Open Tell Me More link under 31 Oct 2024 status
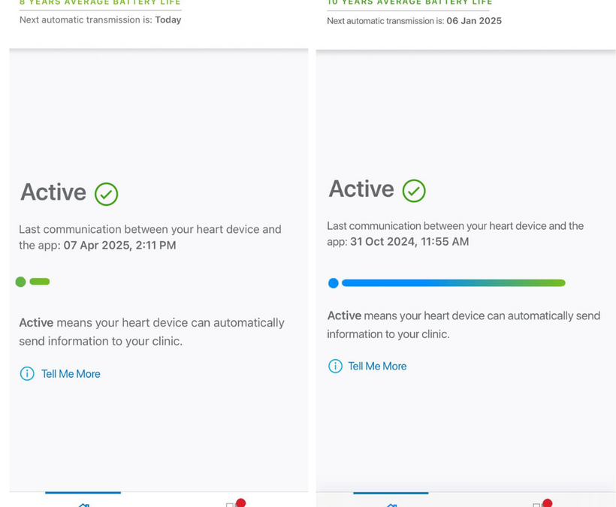 pyautogui.click(x=377, y=366)
